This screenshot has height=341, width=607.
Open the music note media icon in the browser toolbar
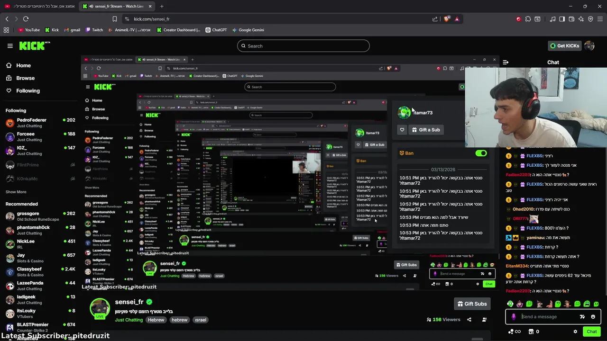pos(552,19)
